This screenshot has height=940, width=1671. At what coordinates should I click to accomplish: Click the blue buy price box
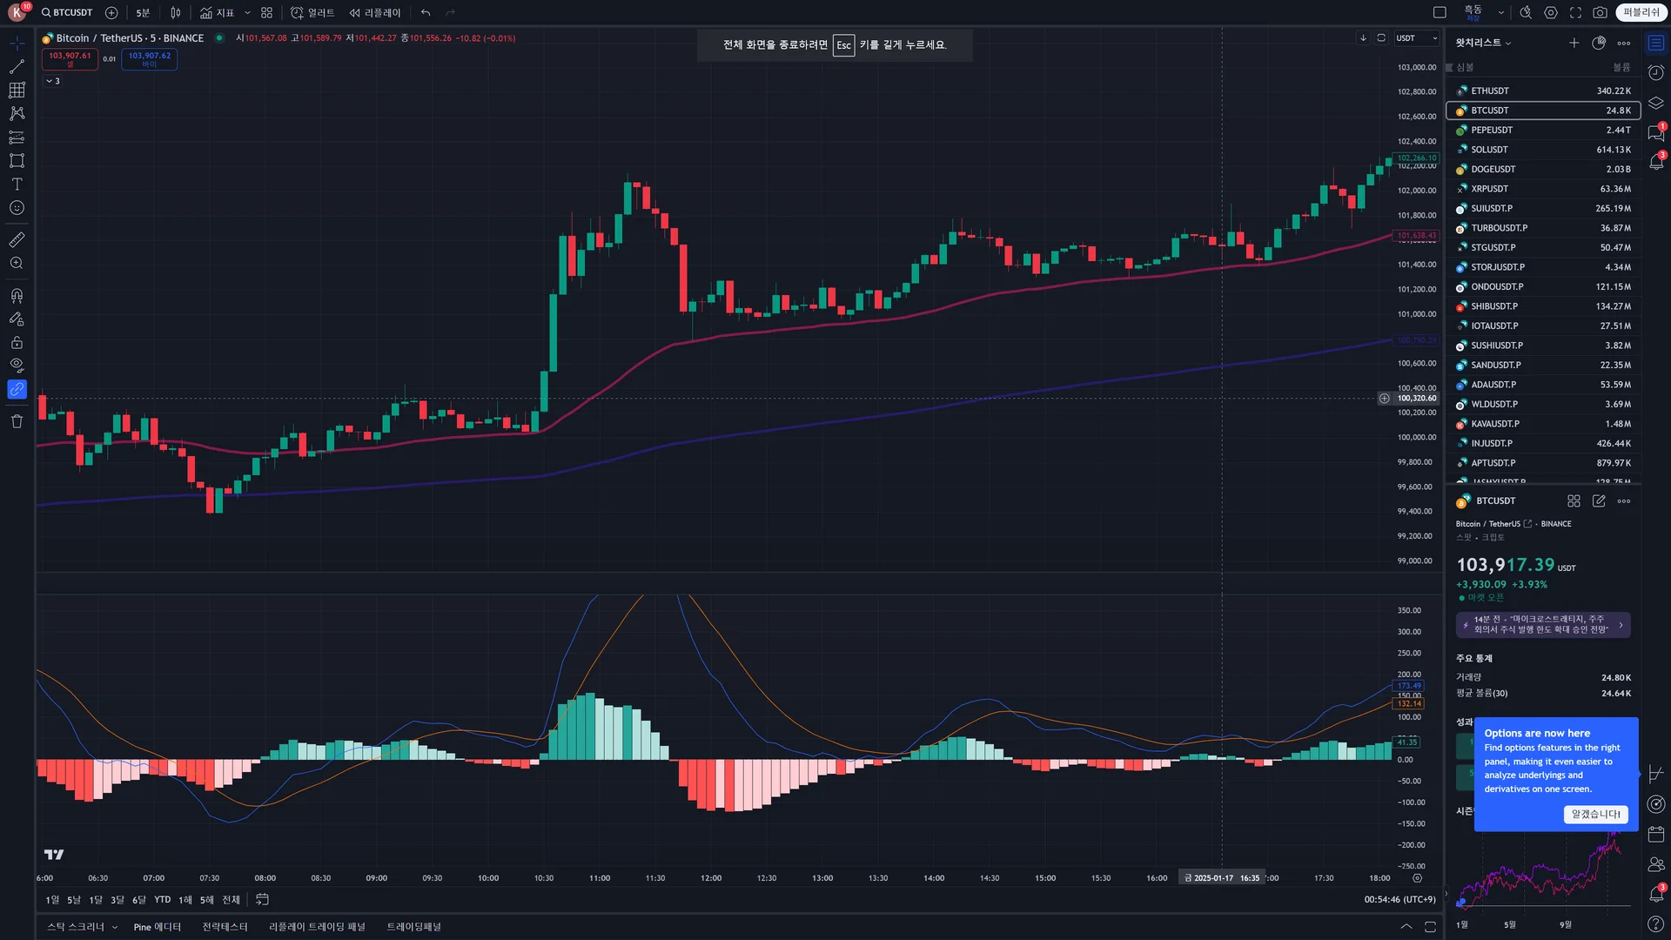click(150, 59)
